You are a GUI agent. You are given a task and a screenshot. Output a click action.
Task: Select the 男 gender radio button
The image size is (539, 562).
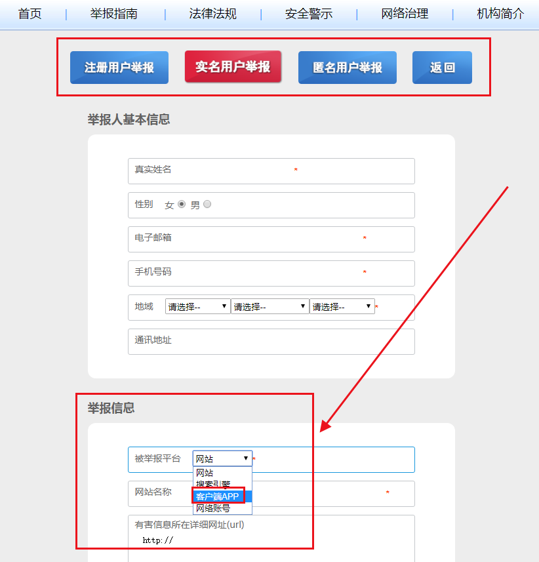click(207, 205)
